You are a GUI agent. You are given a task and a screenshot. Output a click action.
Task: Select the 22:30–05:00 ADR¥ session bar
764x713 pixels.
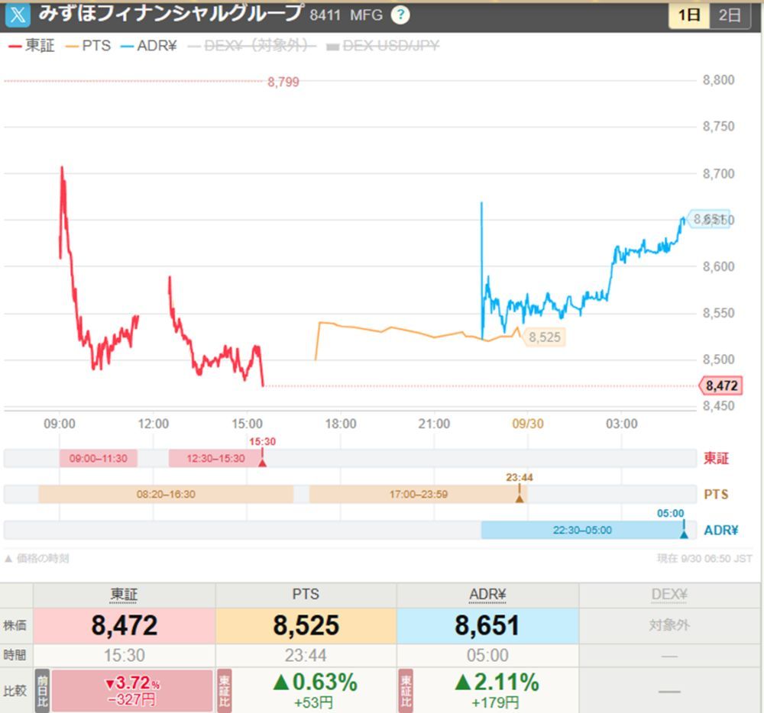582,530
